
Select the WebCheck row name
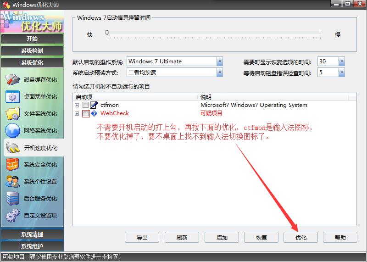tap(115, 113)
